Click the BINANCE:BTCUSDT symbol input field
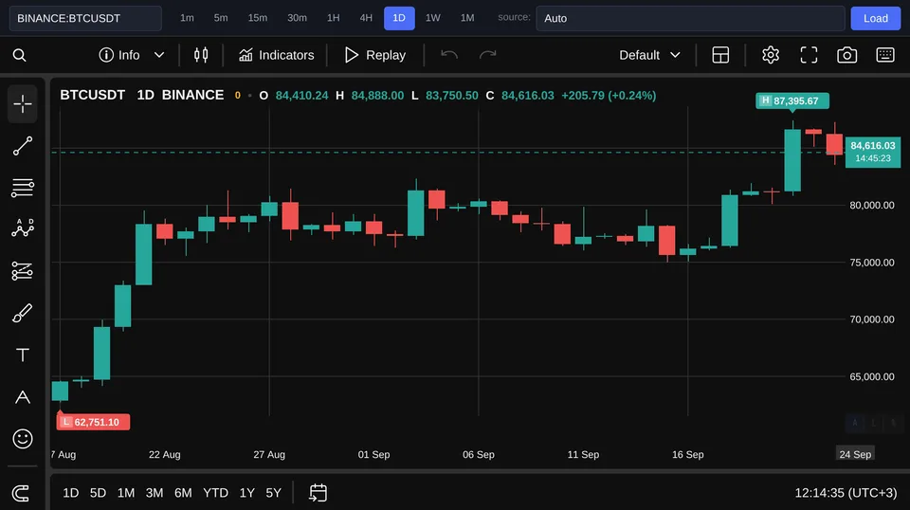The width and height of the screenshot is (910, 510). (85, 18)
